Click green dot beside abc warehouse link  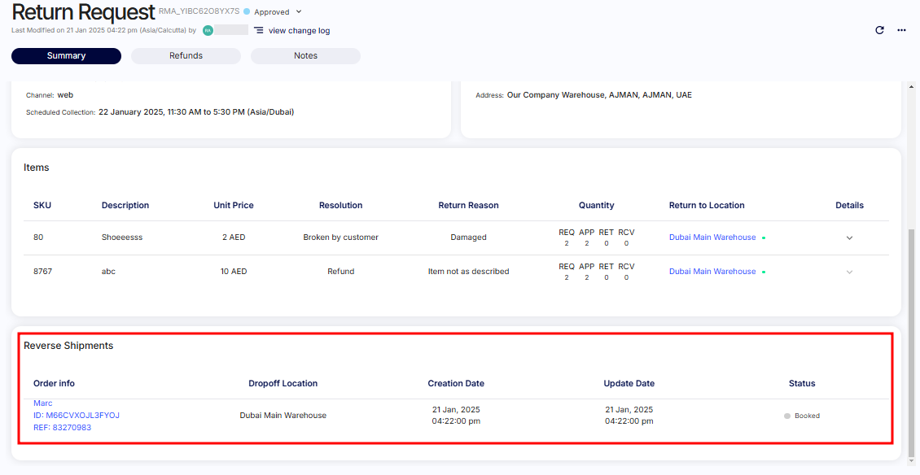(x=764, y=272)
